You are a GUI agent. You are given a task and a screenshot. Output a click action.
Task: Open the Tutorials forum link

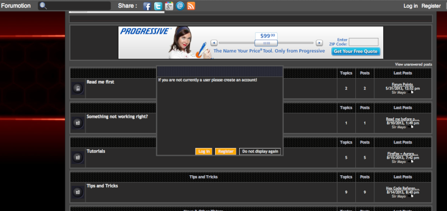pyautogui.click(x=96, y=151)
